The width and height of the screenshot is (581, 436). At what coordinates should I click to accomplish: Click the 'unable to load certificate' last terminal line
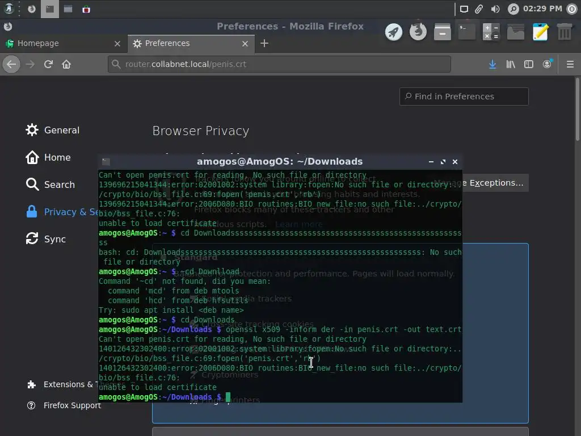tap(158, 387)
